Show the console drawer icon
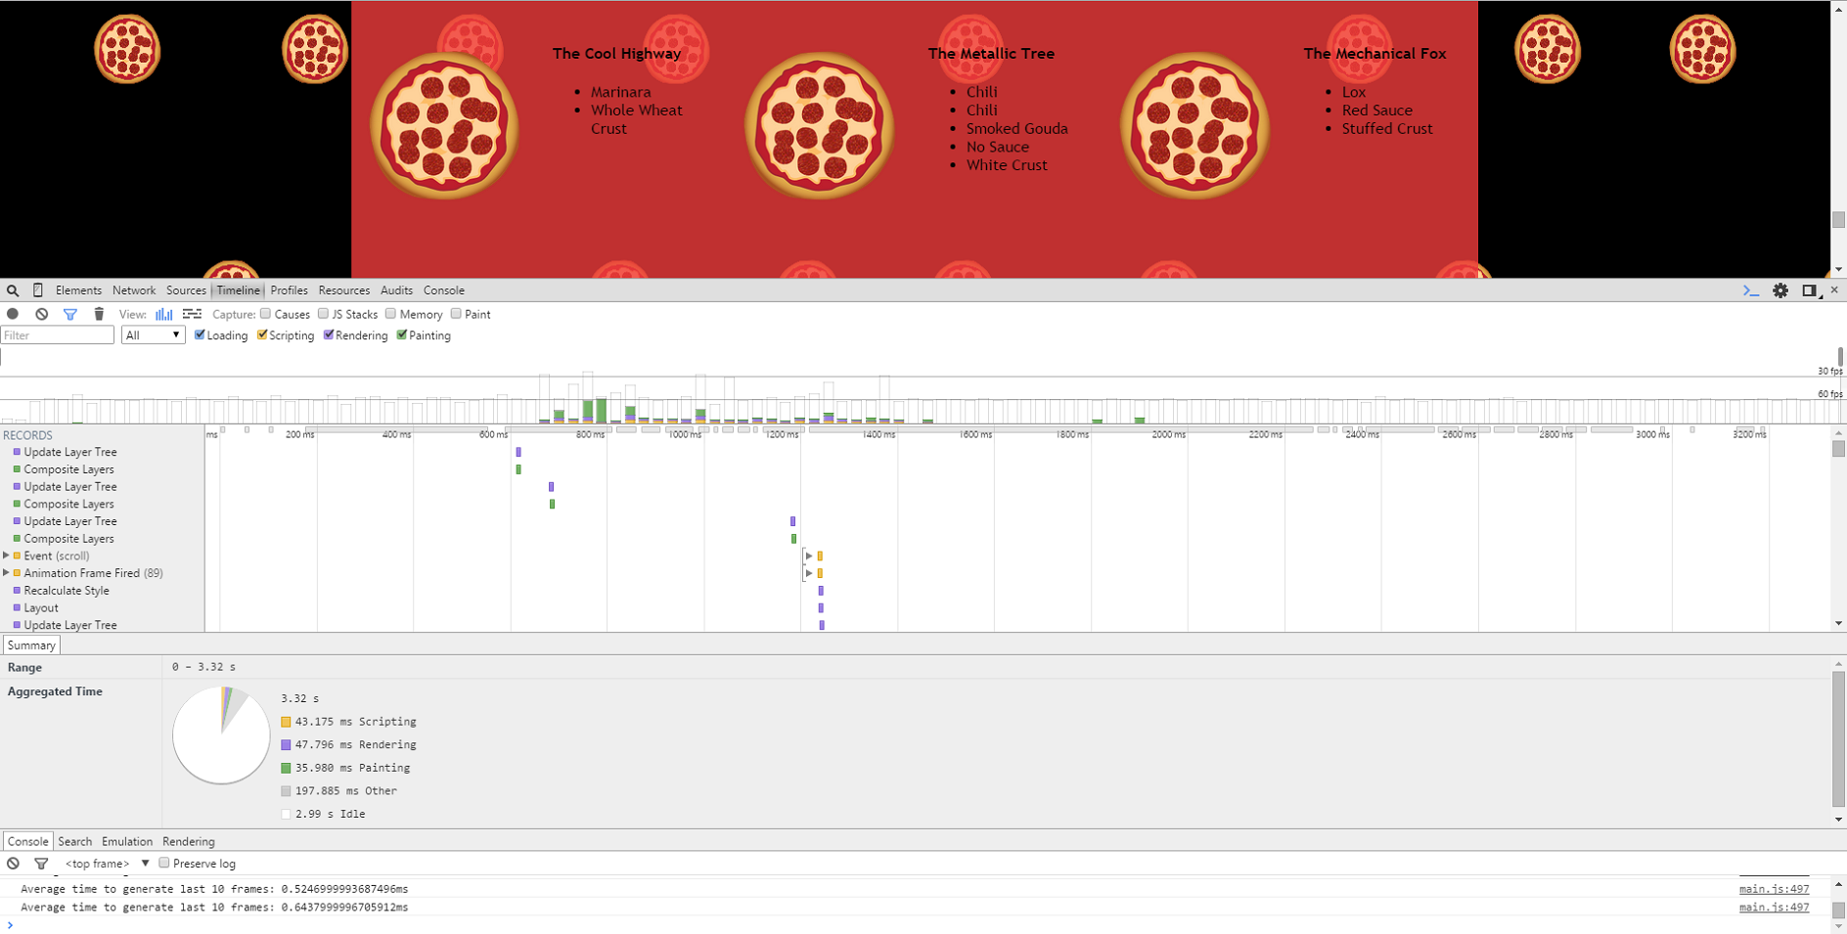Viewport: 1847px width, 934px height. click(x=1751, y=290)
